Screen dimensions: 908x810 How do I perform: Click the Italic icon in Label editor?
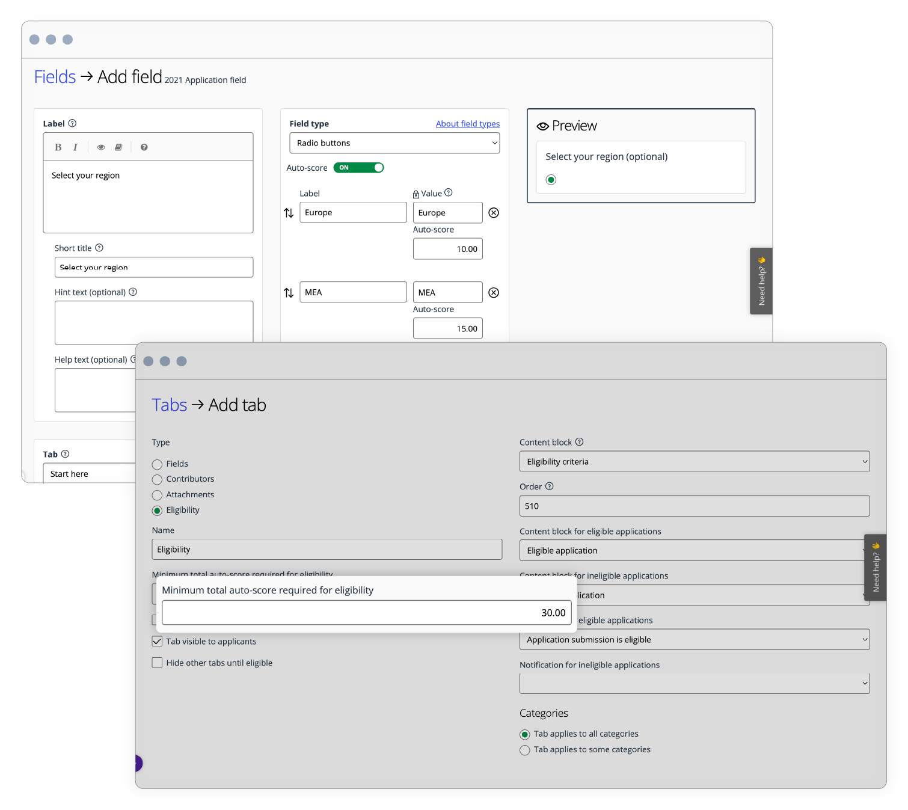click(75, 147)
